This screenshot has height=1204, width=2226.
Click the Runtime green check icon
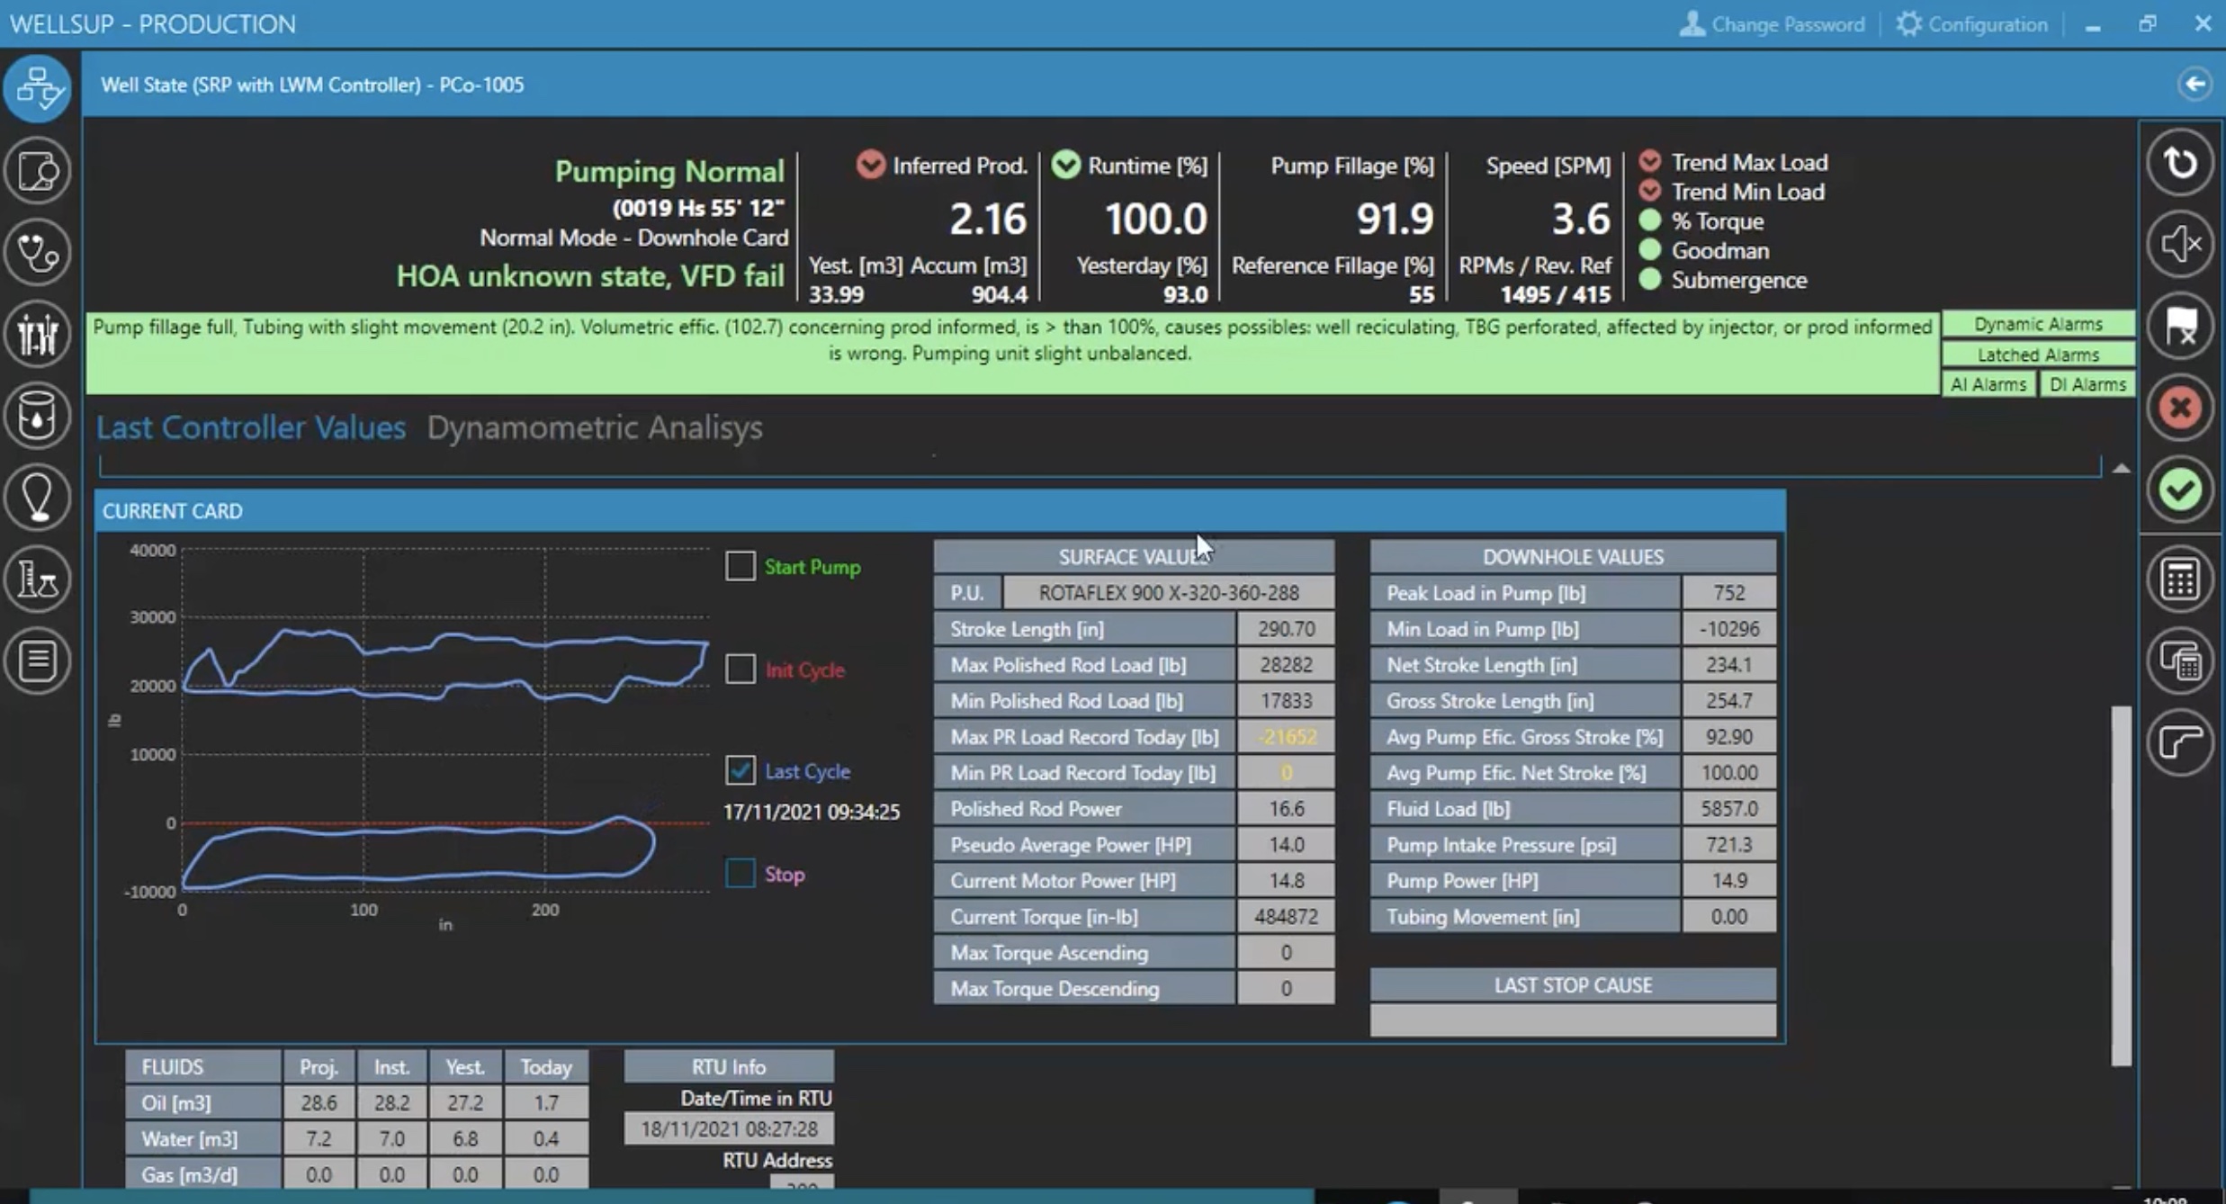(1065, 165)
